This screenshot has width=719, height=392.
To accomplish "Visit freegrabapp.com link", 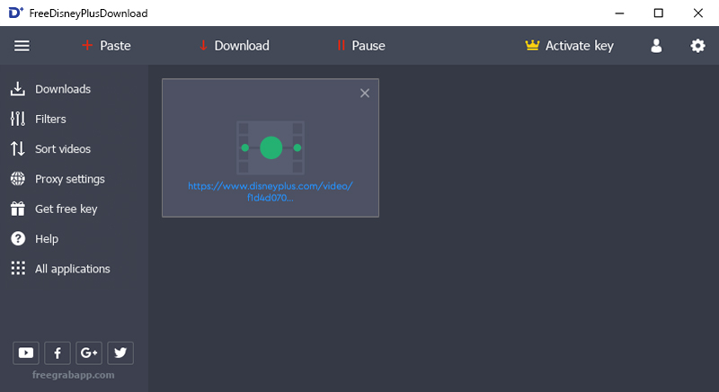I will [x=74, y=375].
